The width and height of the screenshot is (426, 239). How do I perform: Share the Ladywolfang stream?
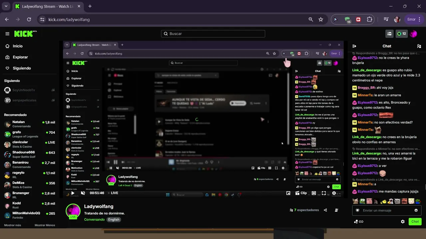[325, 210]
